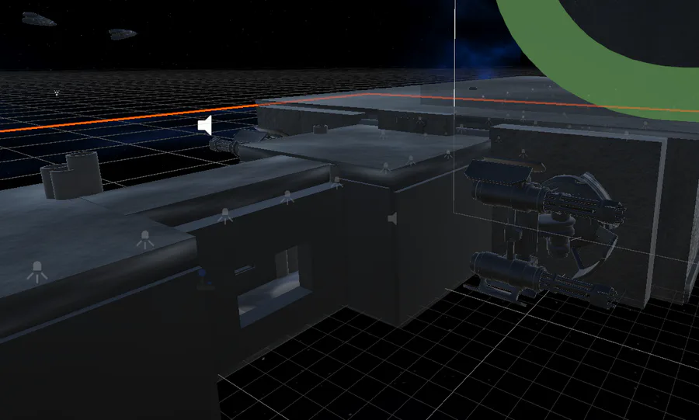The width and height of the screenshot is (699, 420).
Task: Select the dim speaker gizmo on the dark wall
Action: [393, 219]
